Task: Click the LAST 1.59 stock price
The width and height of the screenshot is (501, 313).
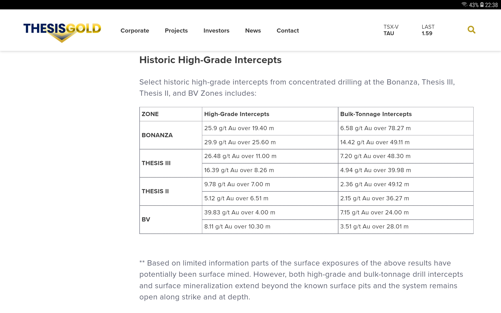Action: point(428,30)
